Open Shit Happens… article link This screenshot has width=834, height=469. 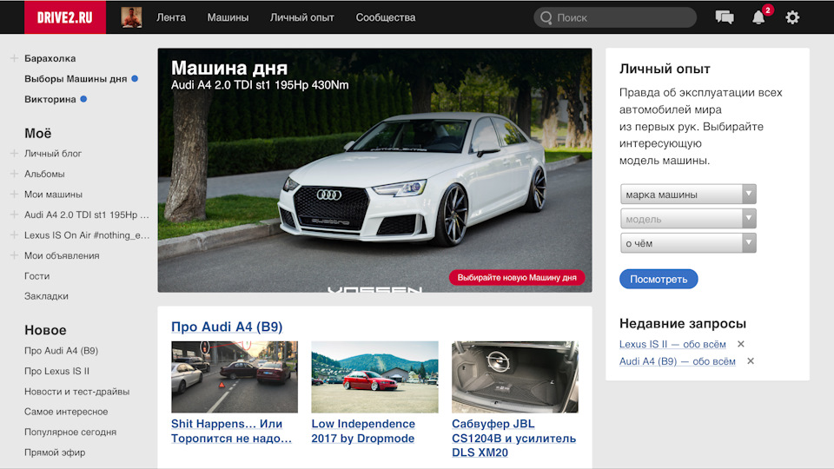coord(231,432)
